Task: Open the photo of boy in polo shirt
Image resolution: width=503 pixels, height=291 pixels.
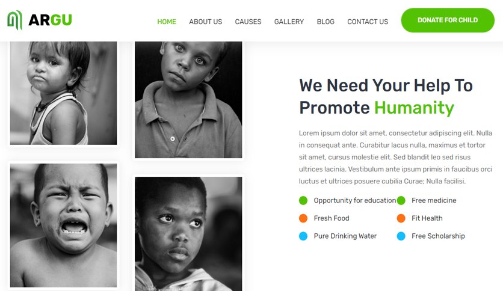Action: [x=188, y=100]
